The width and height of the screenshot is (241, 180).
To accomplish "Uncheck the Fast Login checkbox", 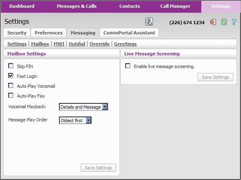I will coord(11,76).
